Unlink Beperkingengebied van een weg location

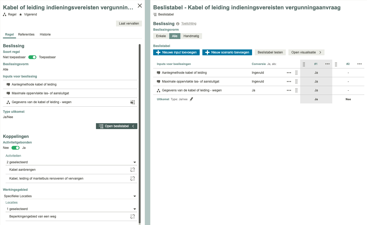pos(132,216)
